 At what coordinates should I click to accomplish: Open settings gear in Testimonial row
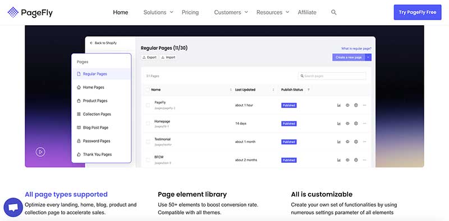pyautogui.click(x=356, y=142)
